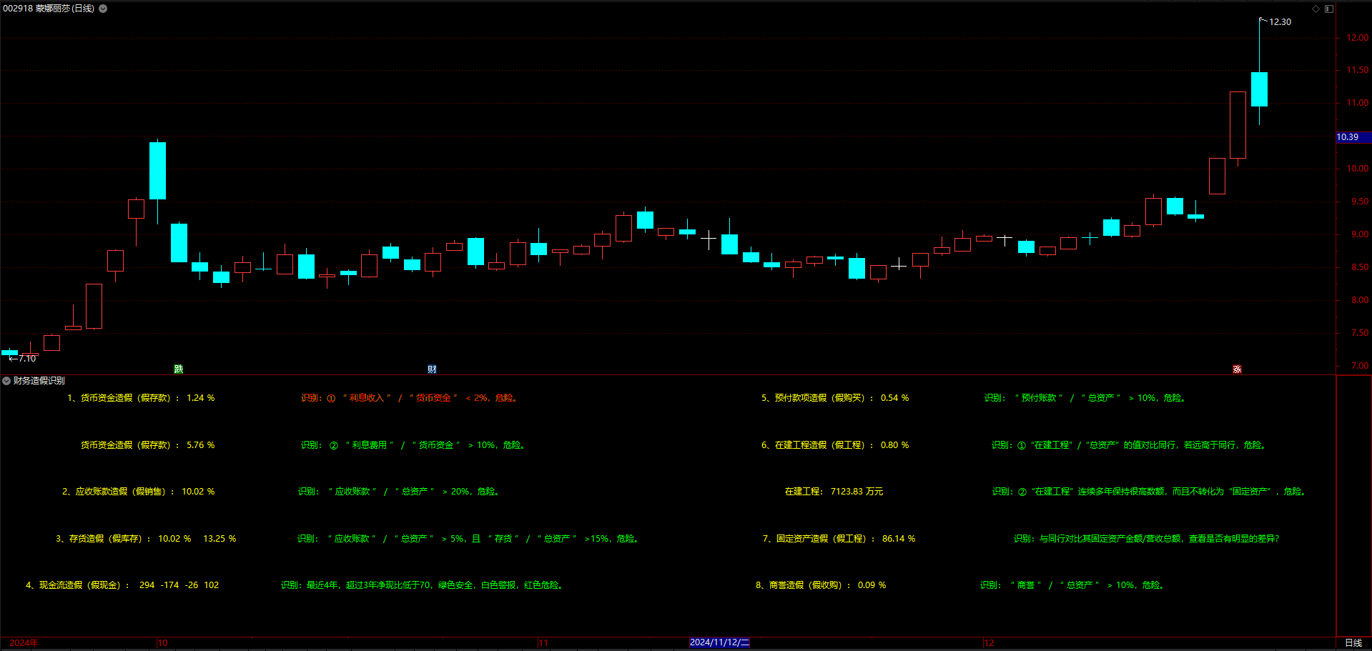Click the 7.50 price axis label
The image size is (1372, 651).
click(x=1360, y=333)
